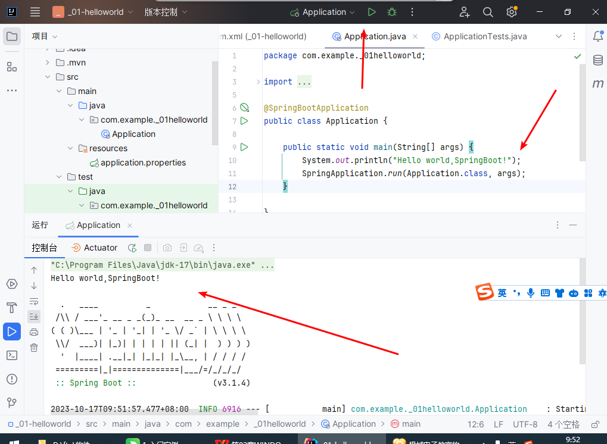The width and height of the screenshot is (607, 444).
Task: Collapse the resources folder
Action: [70, 148]
